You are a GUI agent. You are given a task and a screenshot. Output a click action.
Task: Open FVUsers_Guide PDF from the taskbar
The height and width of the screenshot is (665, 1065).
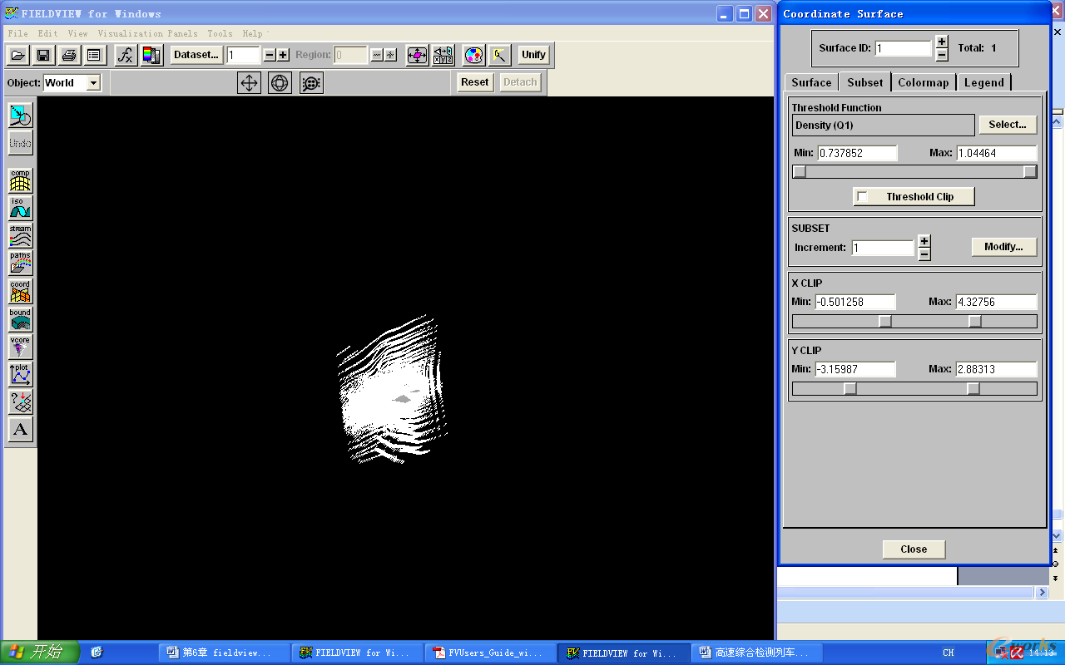point(490,653)
